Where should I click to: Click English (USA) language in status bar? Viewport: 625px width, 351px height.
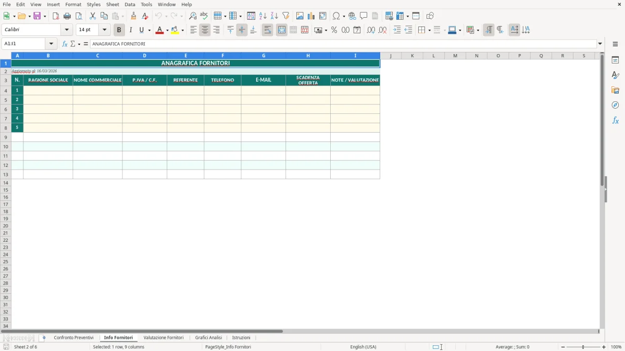[x=363, y=347]
